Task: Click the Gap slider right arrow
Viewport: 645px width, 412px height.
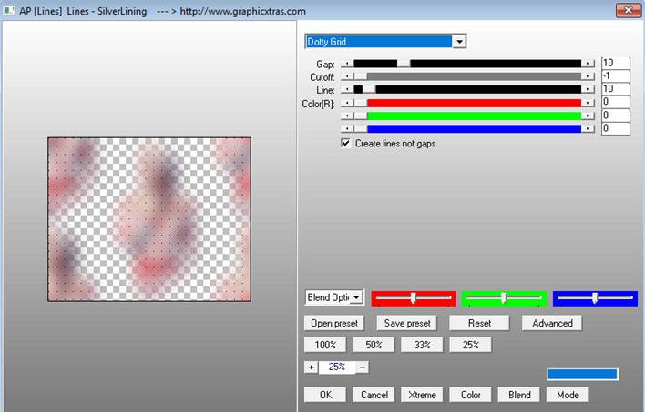Action: pos(589,64)
